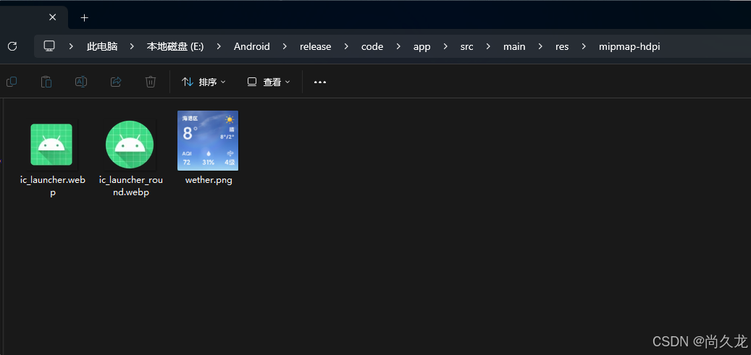Select the ic_launcher_round.webp thumbnail

pyautogui.click(x=130, y=145)
